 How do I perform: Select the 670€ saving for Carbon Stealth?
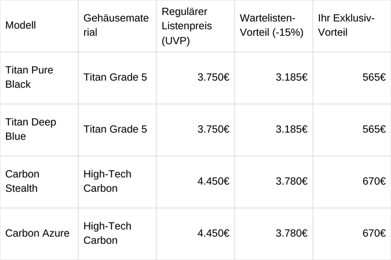(x=374, y=181)
